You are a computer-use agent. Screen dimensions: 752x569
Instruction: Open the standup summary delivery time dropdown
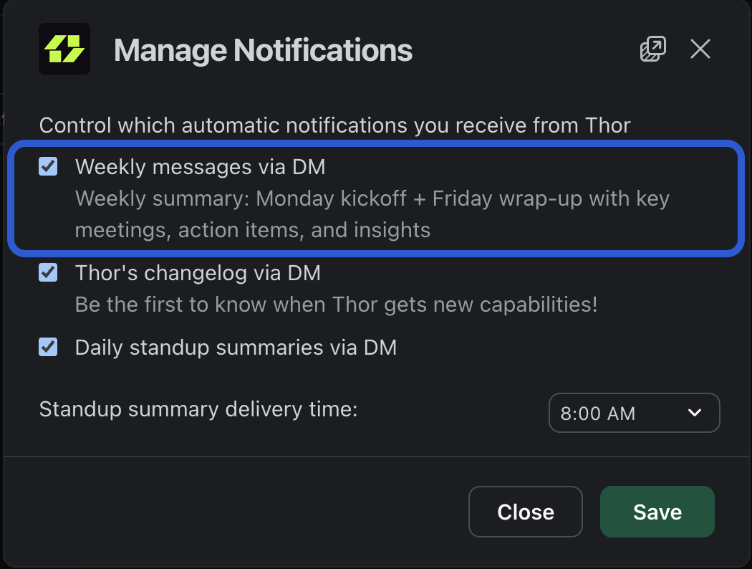[634, 413]
